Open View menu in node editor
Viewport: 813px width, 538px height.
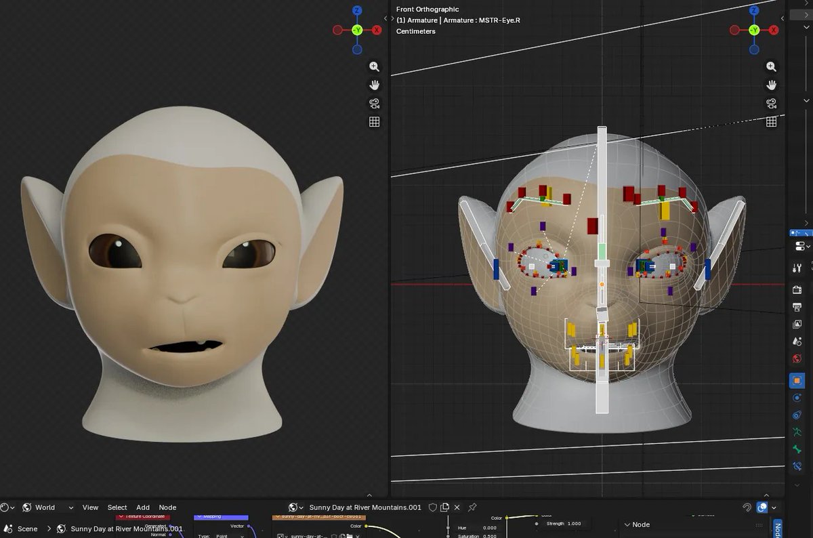[90, 507]
